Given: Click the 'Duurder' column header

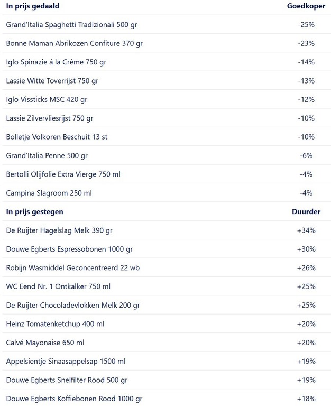Looking at the screenshot, I should (306, 212).
